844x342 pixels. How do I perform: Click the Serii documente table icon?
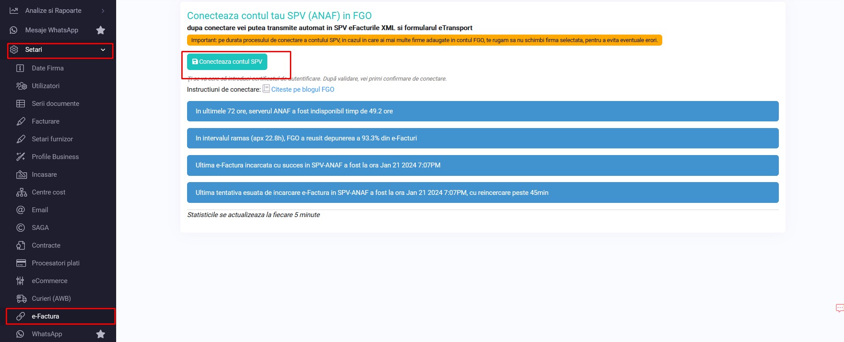21,104
